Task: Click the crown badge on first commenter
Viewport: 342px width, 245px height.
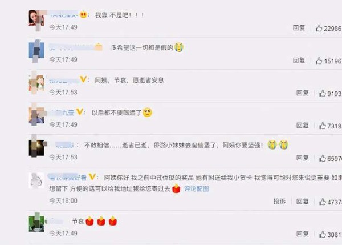Action: pos(83,15)
